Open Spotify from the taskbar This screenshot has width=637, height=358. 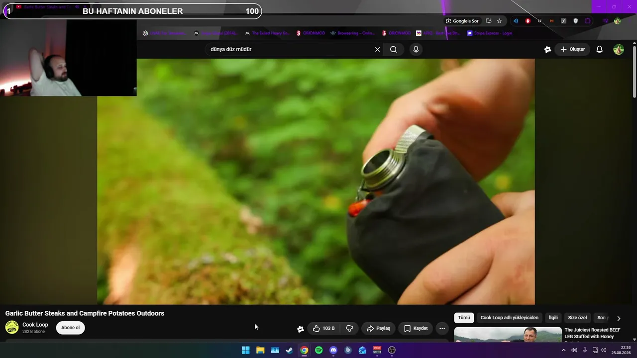pos(318,350)
